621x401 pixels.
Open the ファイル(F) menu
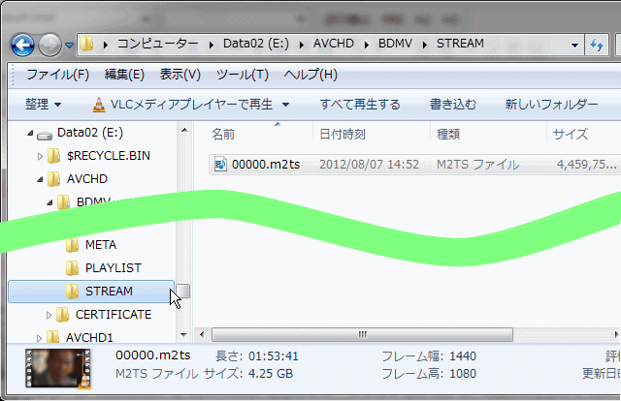57,75
